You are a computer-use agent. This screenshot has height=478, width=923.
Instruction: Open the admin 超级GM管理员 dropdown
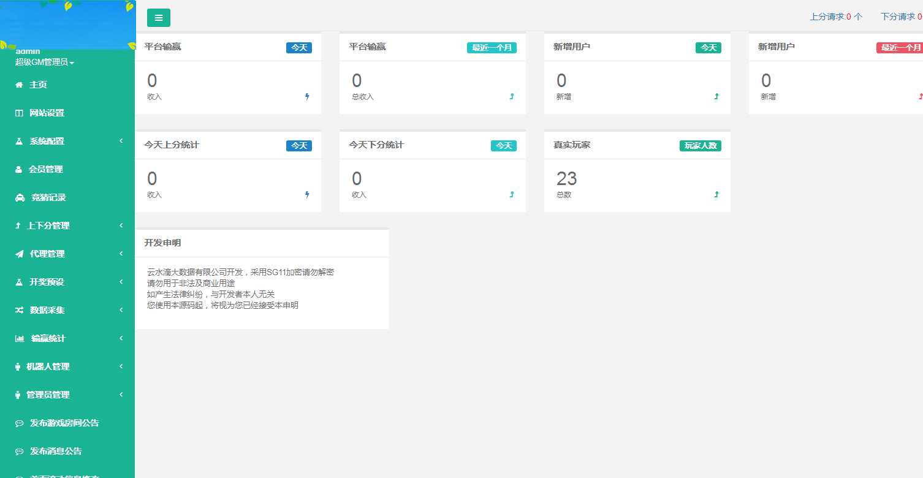(x=44, y=62)
